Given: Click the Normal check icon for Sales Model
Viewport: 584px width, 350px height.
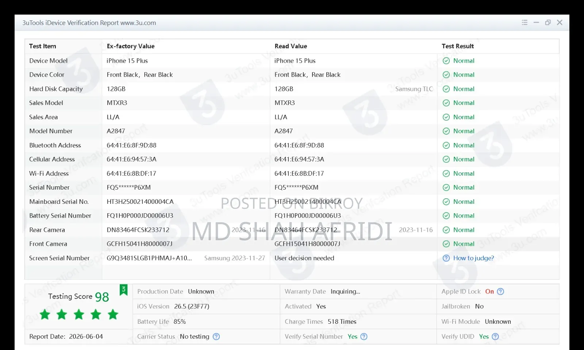Looking at the screenshot, I should [446, 103].
